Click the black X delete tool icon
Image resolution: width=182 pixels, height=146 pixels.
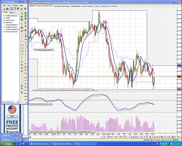click(x=22, y=93)
